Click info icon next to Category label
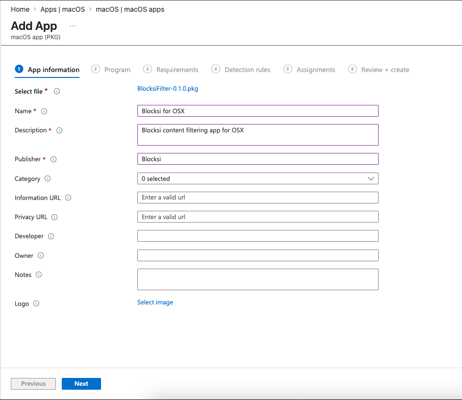This screenshot has width=462, height=400. tap(48, 178)
